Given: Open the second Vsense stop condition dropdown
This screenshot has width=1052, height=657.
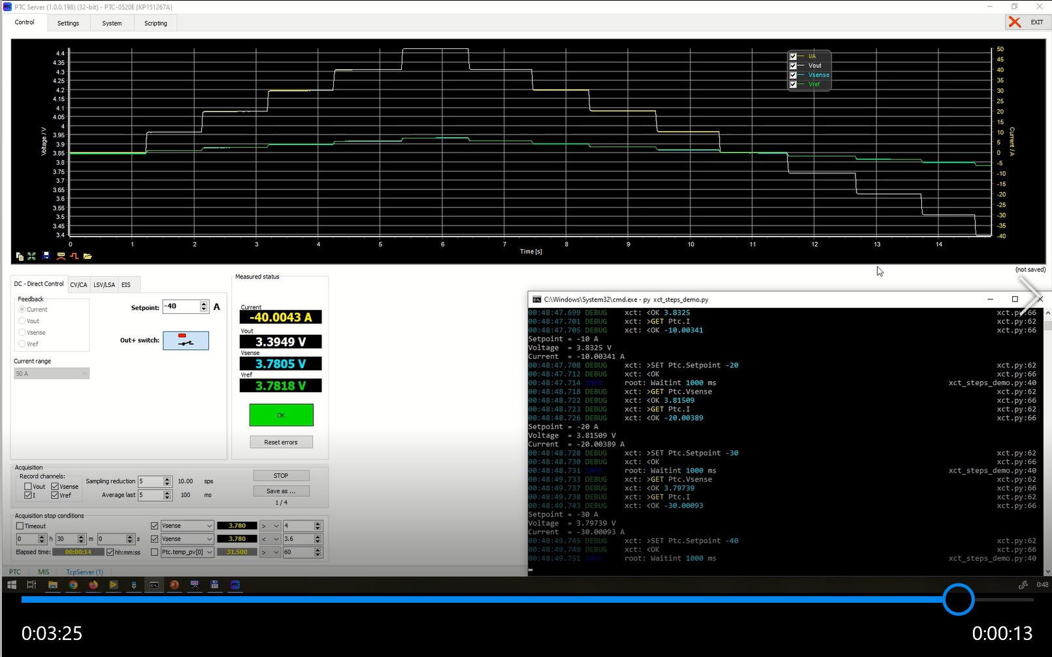Looking at the screenshot, I should 188,539.
